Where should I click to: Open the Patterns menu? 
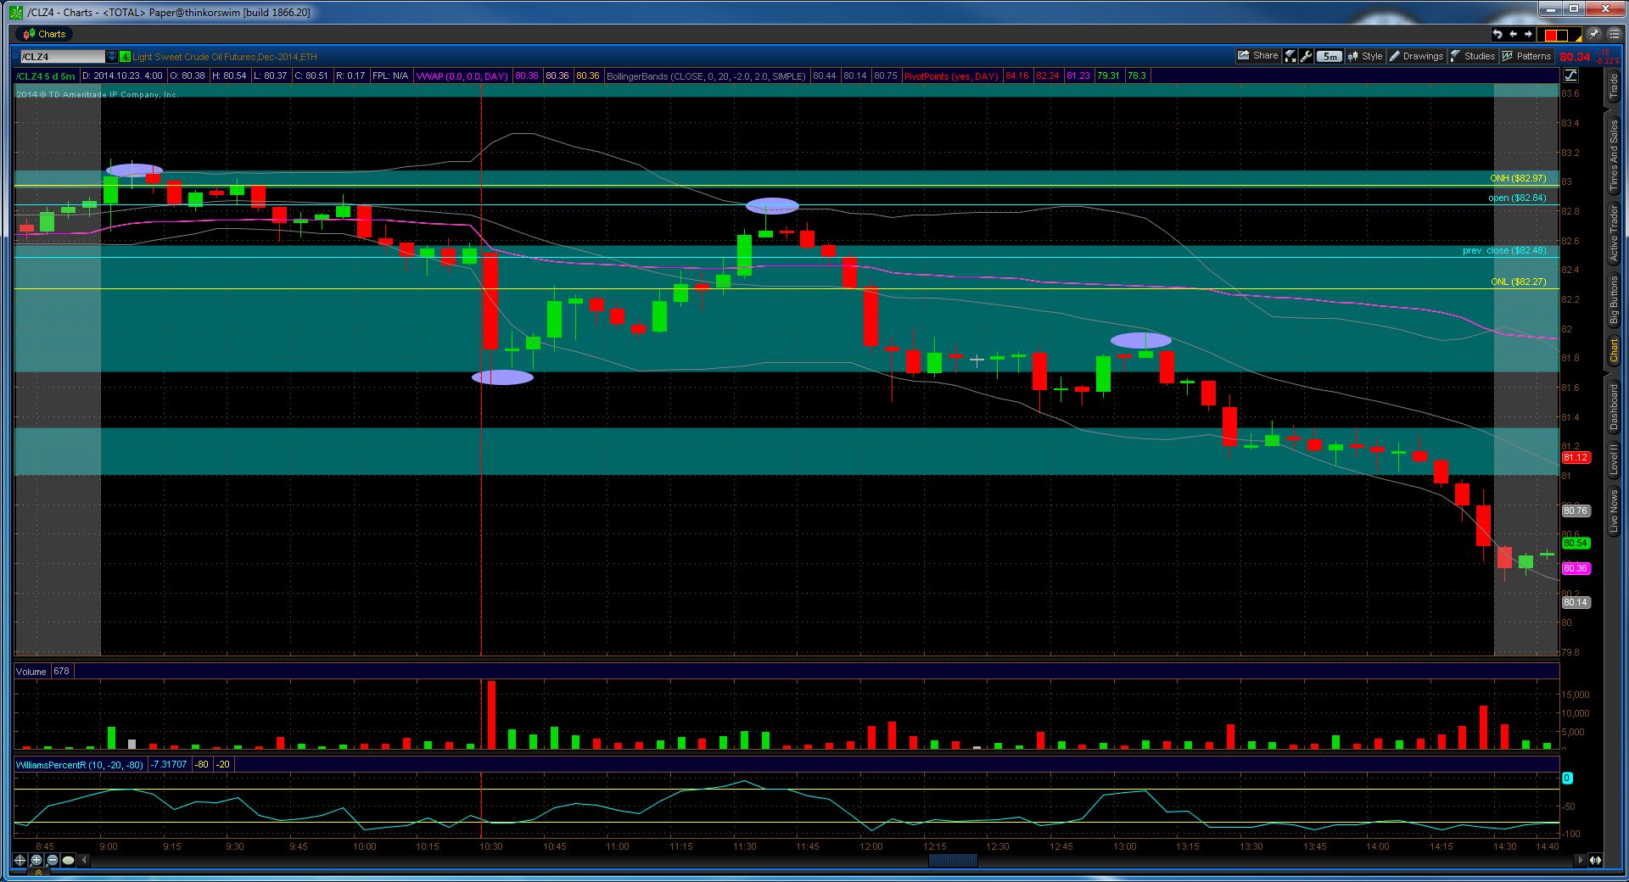1527,56
